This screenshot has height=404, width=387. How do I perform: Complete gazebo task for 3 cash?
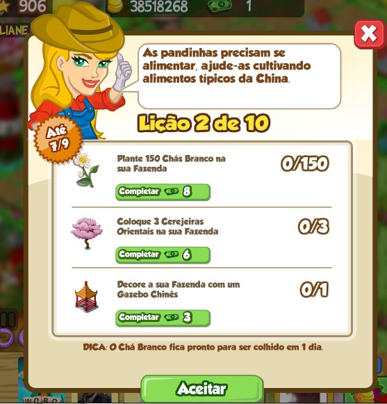163,318
